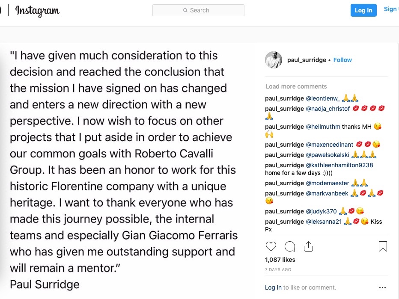Save post with the bookmark icon
This screenshot has height=299, width=399.
click(x=383, y=246)
